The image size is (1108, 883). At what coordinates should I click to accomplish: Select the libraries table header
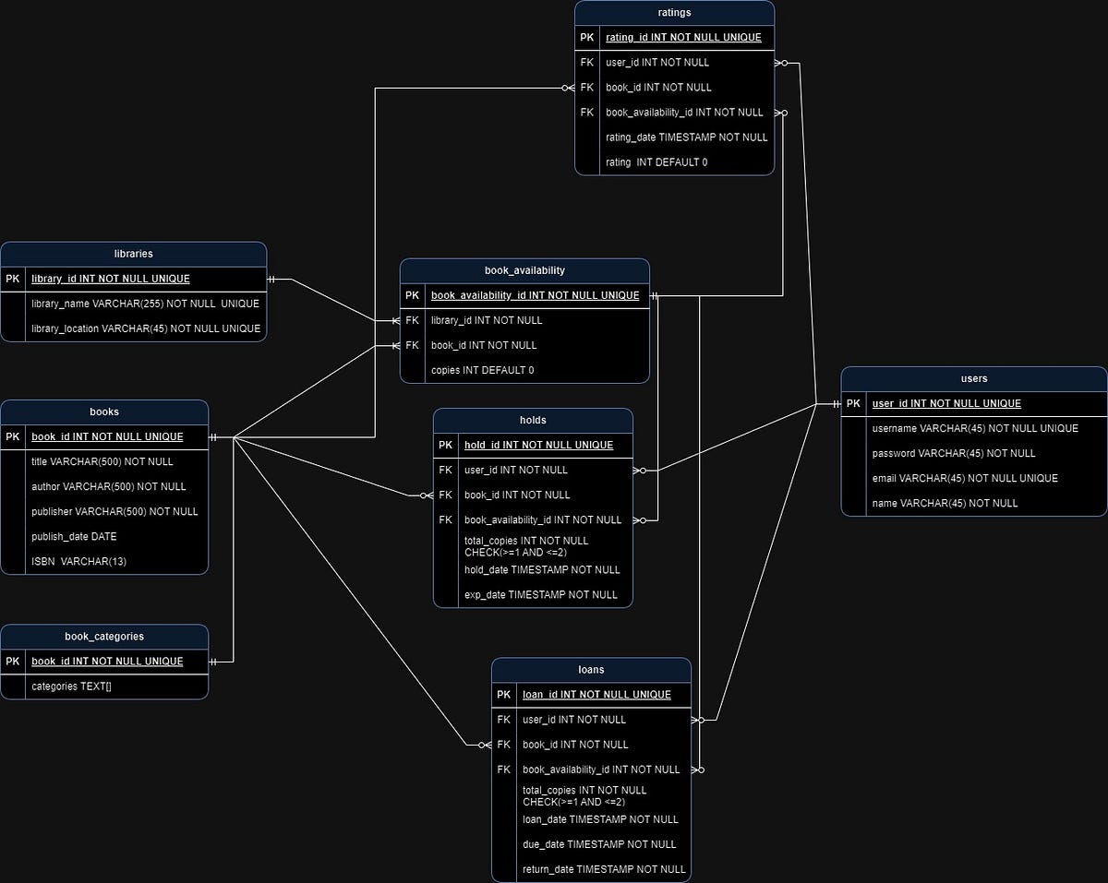click(134, 254)
